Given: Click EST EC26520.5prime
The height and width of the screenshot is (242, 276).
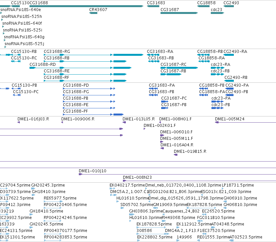Looking at the screenshot, I should click(x=204, y=214).
